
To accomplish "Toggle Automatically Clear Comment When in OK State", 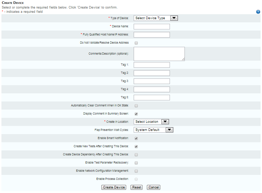I will coord(136,106).
